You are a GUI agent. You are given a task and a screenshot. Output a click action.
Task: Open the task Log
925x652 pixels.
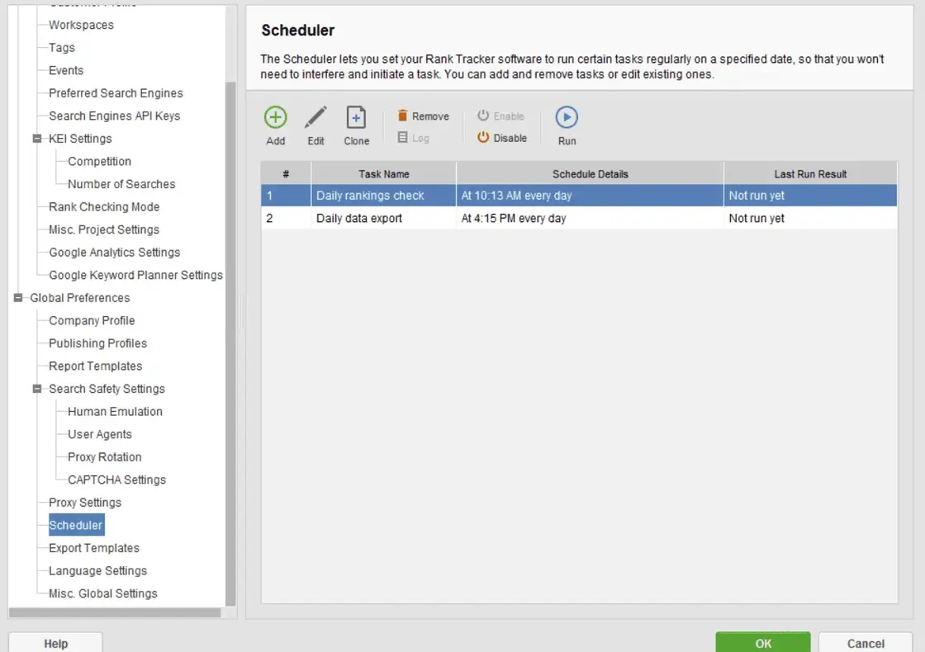(x=413, y=138)
